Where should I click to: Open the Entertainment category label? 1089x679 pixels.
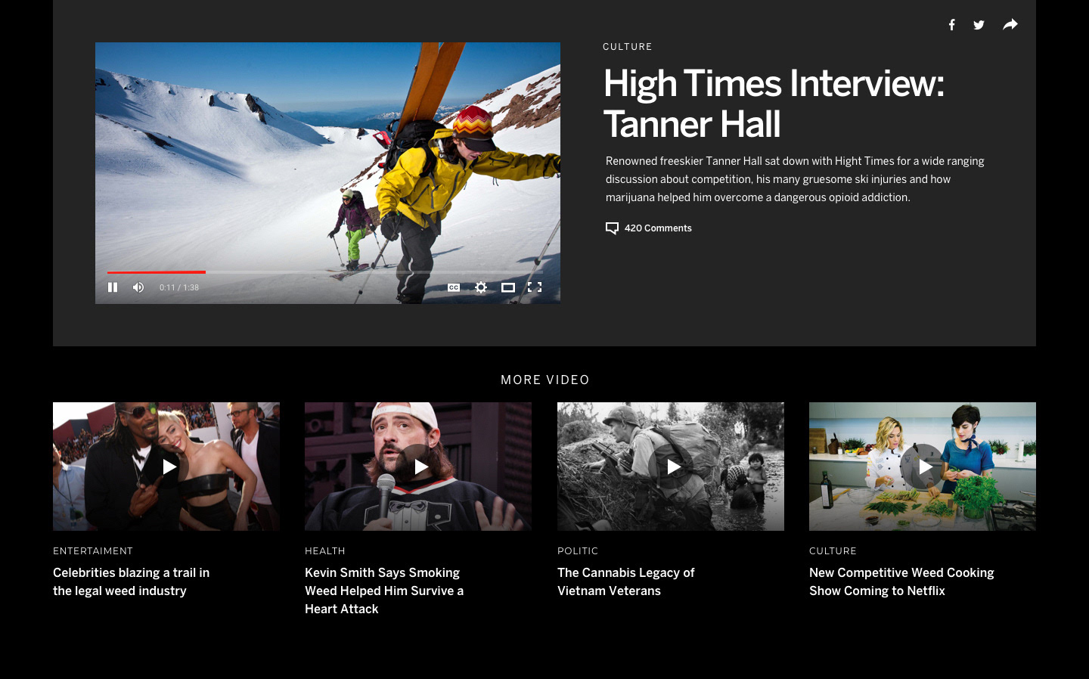pos(93,551)
